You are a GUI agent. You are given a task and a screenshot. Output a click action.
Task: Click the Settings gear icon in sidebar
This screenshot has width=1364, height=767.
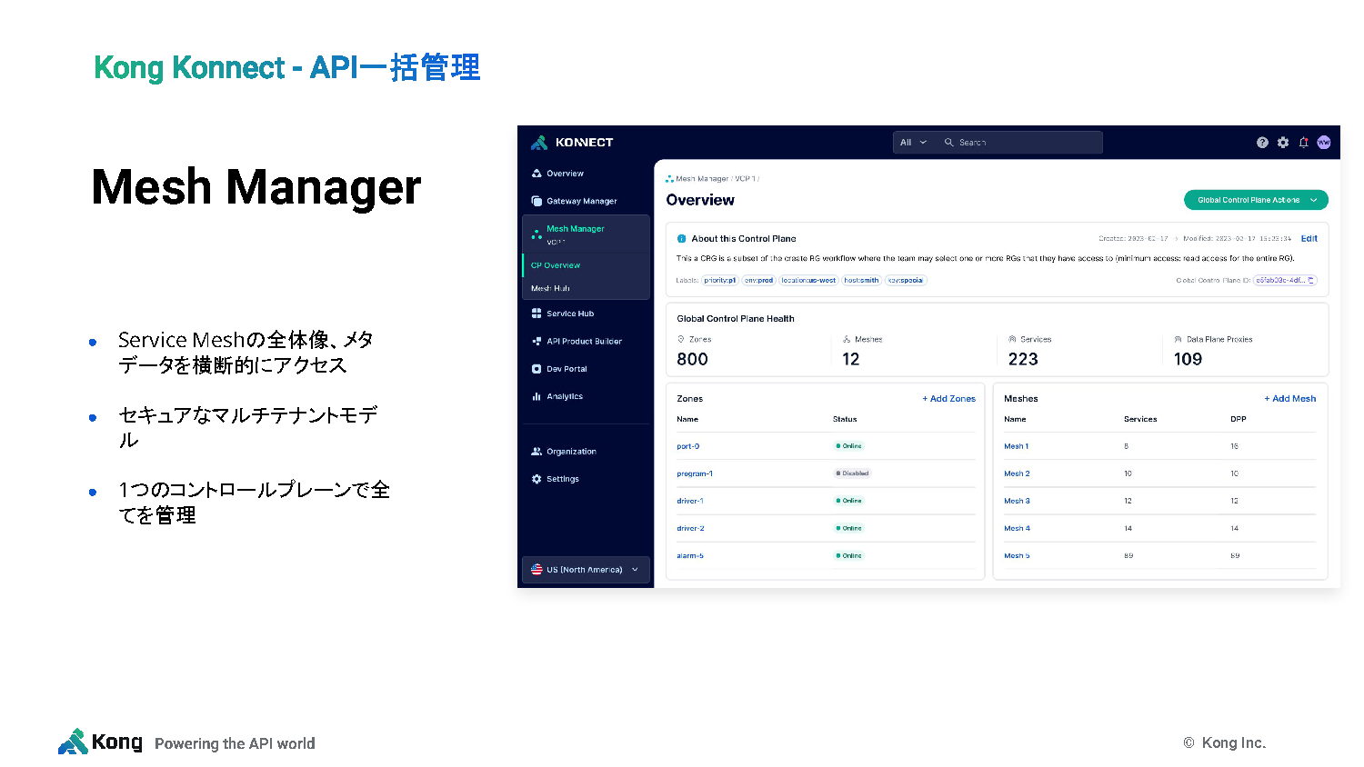pos(537,479)
